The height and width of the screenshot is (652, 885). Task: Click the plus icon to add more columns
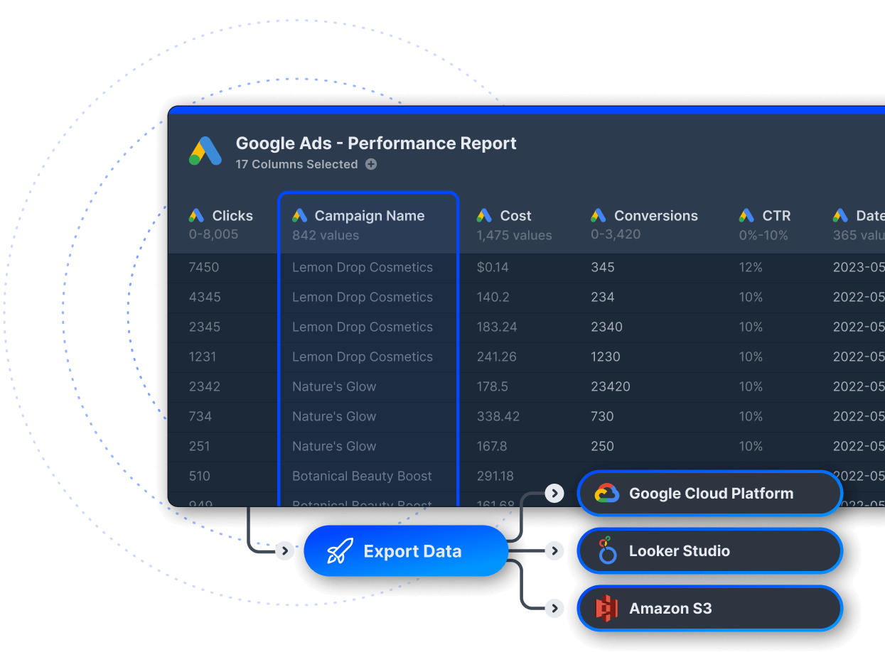click(371, 164)
